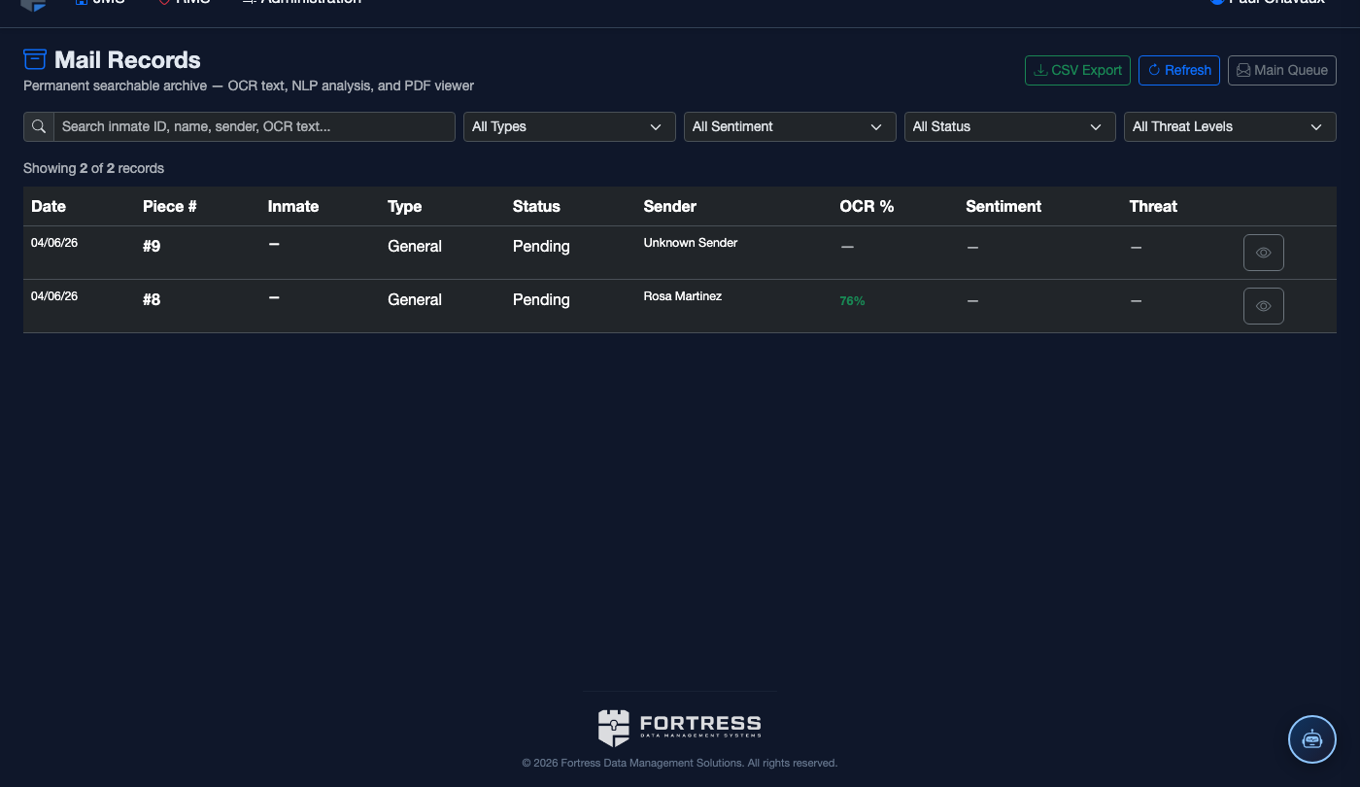
Task: Click the Sender column header
Action: pos(670,206)
